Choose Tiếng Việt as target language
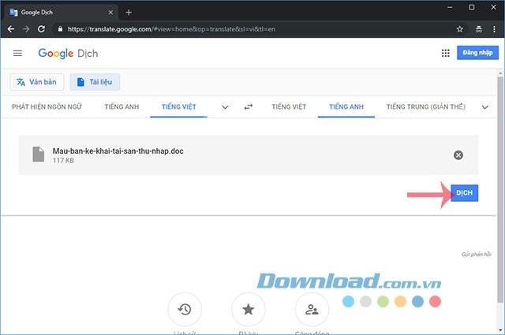 [x=289, y=107]
